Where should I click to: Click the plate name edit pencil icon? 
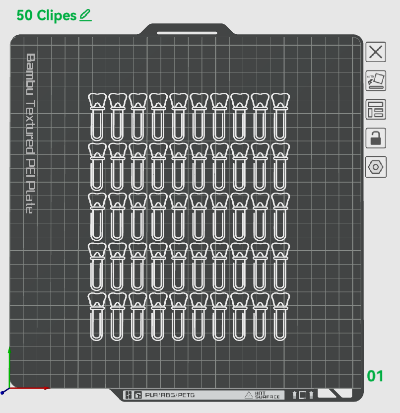click(85, 15)
